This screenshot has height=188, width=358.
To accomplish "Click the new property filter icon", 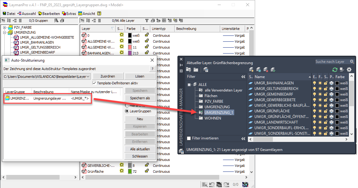I will tap(188, 70).
